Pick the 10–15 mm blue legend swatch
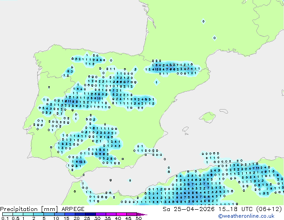This screenshot has width=284, height=220. pos(59,214)
